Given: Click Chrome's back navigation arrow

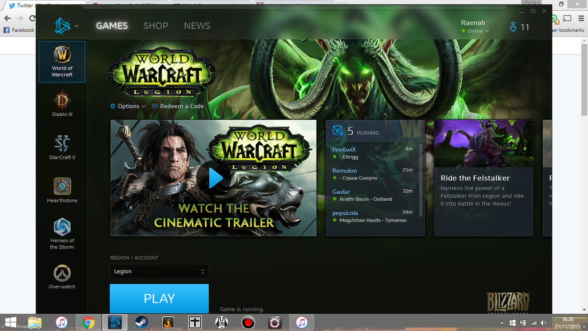Looking at the screenshot, I should tap(7, 18).
